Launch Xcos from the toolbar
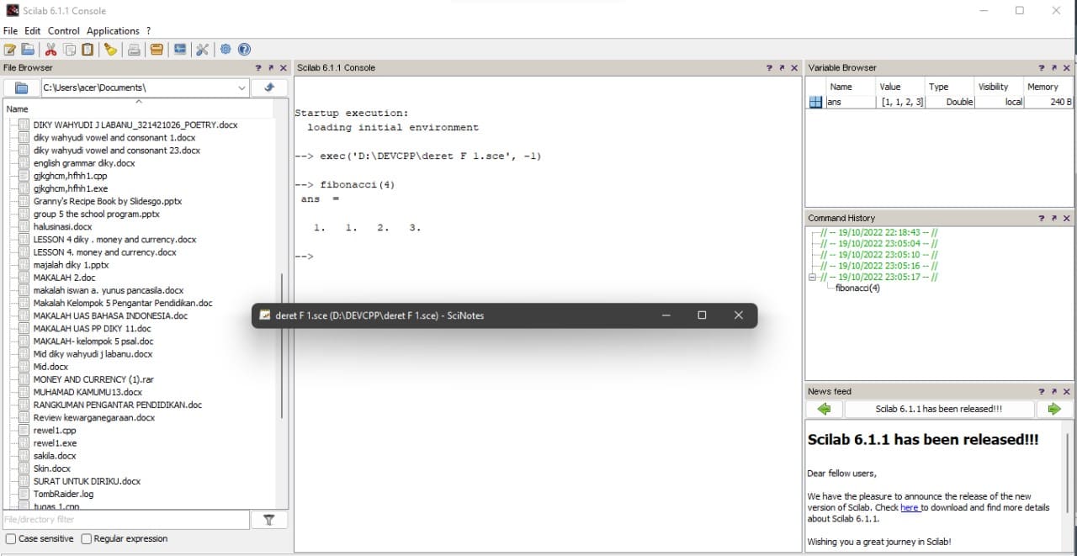Screen dimensions: 1077x556 pos(180,50)
